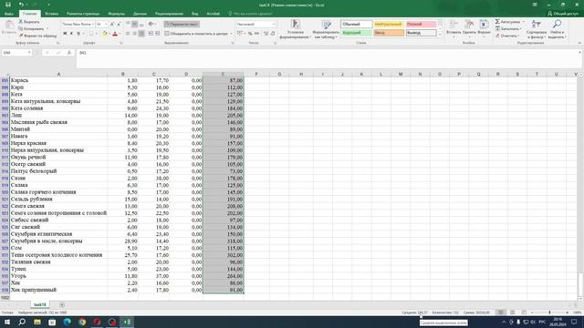
Task: Switch to Данные tab
Action: (x=140, y=14)
